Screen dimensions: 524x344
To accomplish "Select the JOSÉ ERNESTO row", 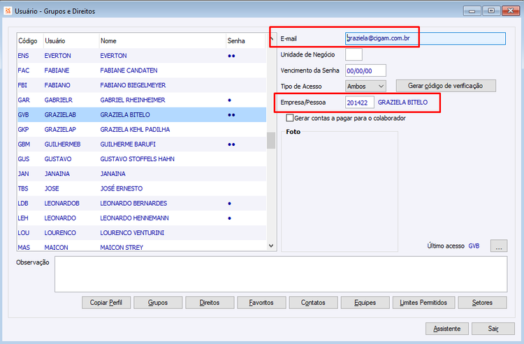I will [142, 188].
